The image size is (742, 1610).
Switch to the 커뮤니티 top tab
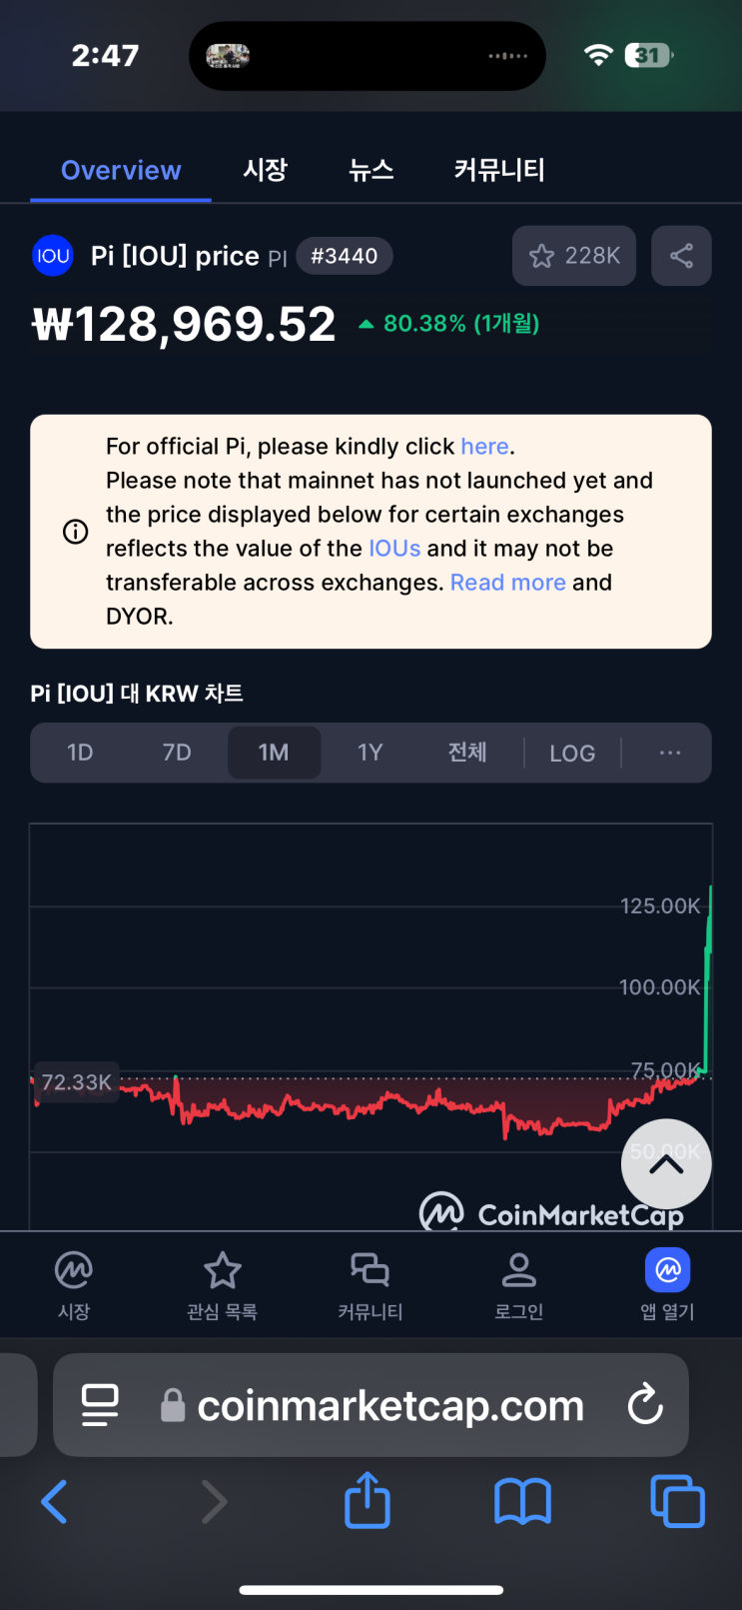(499, 170)
